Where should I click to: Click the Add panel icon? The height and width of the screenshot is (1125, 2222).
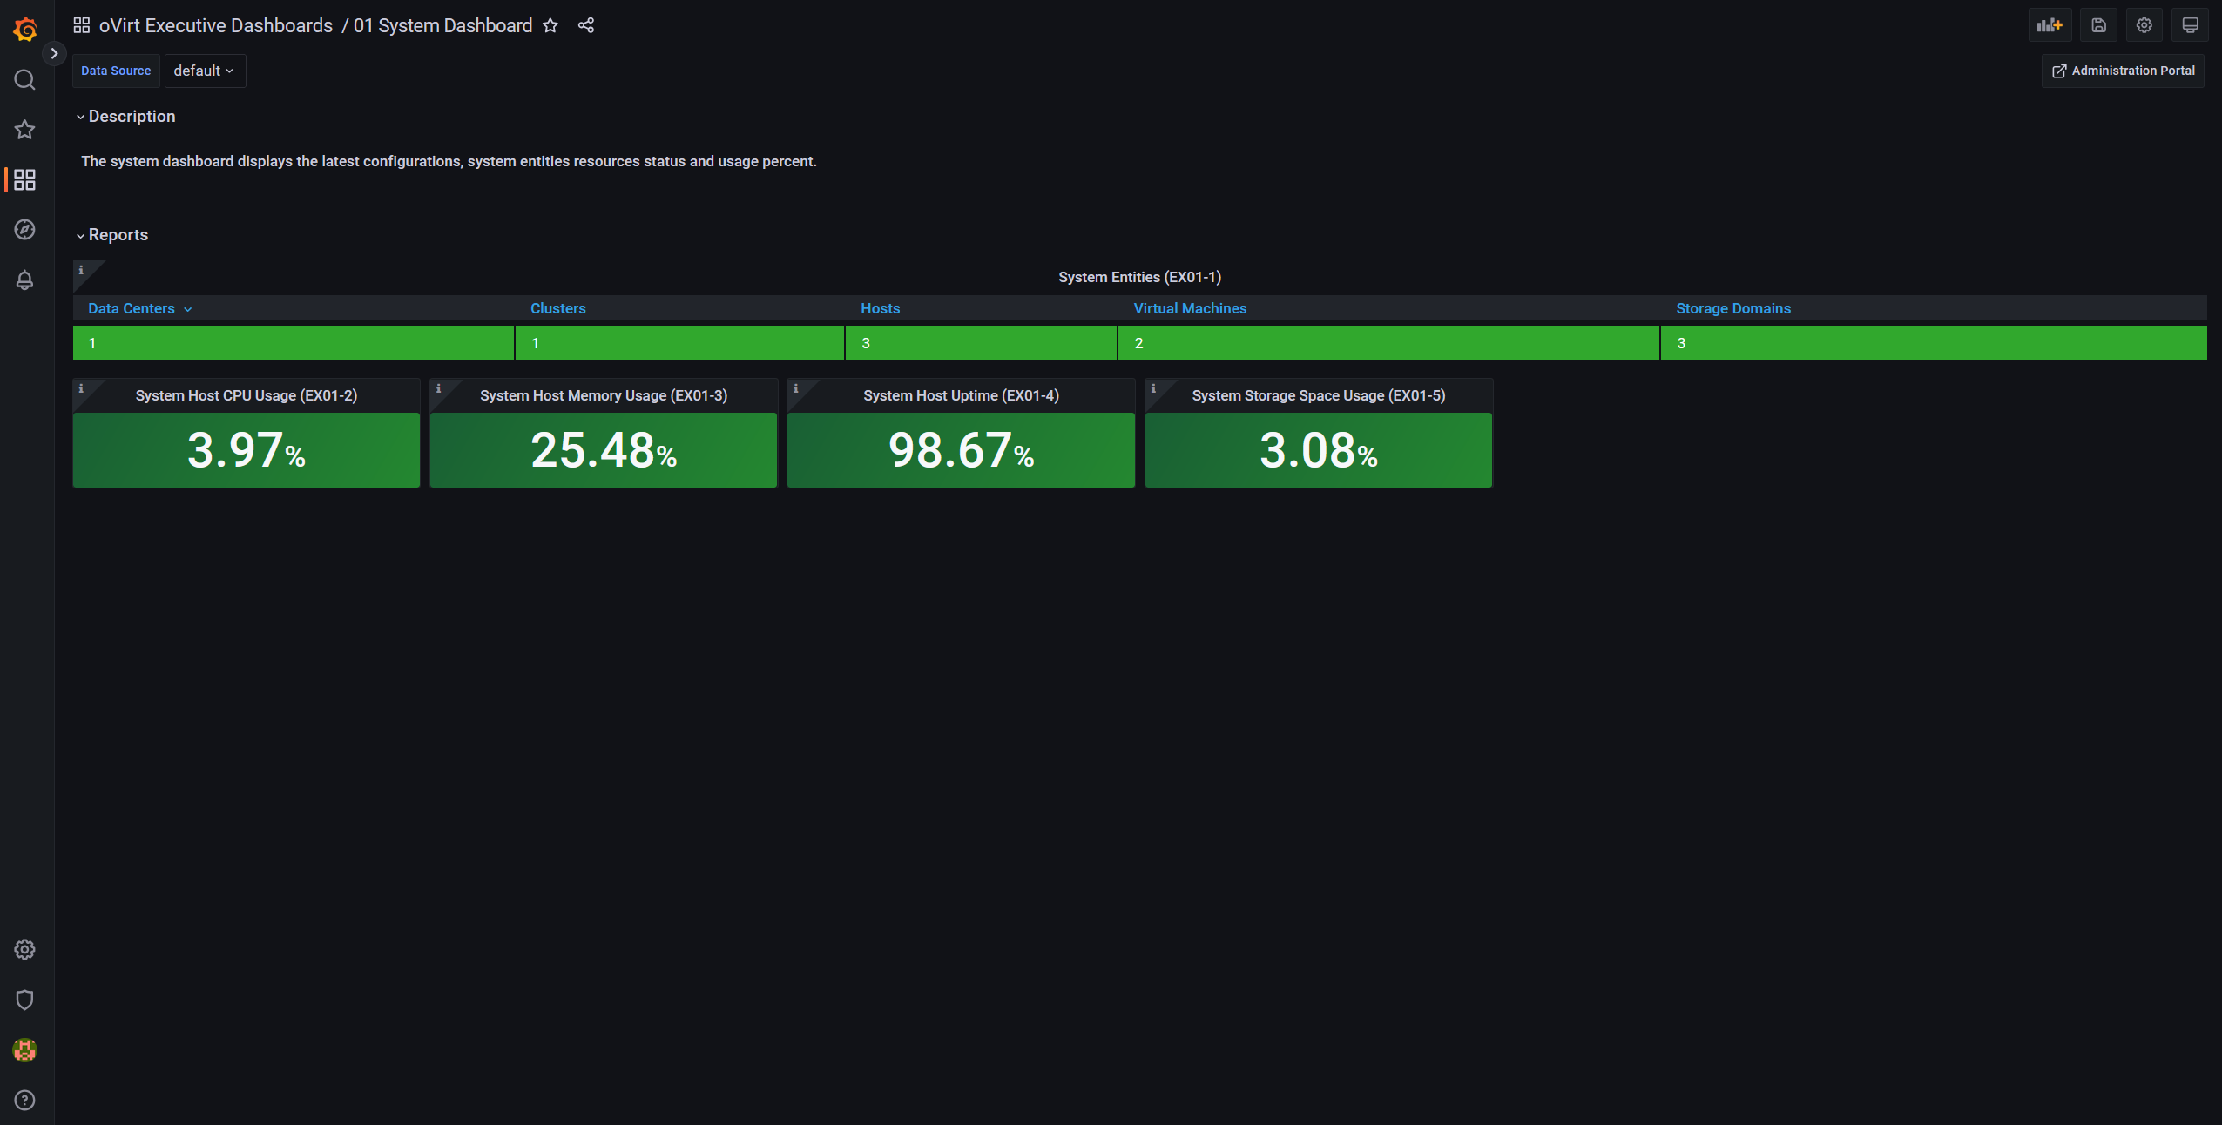[2050, 25]
